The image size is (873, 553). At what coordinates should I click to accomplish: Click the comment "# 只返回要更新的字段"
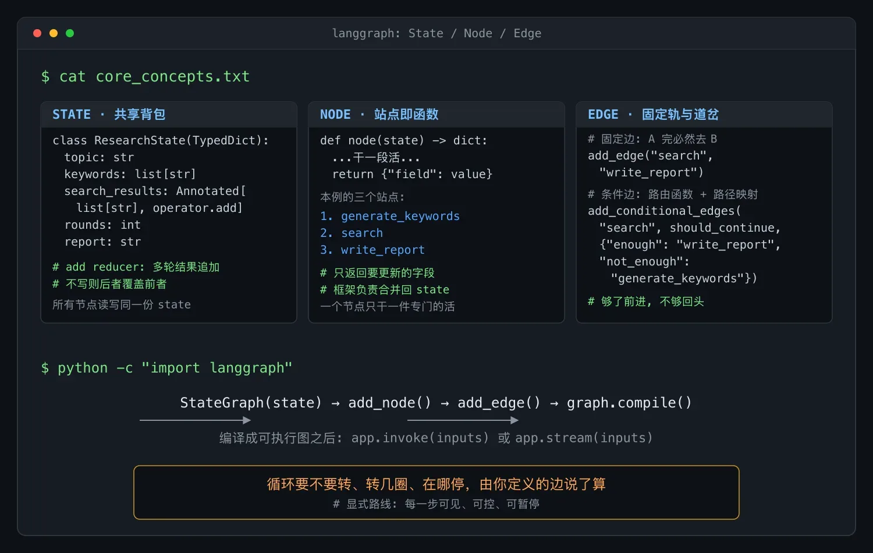coord(377,272)
